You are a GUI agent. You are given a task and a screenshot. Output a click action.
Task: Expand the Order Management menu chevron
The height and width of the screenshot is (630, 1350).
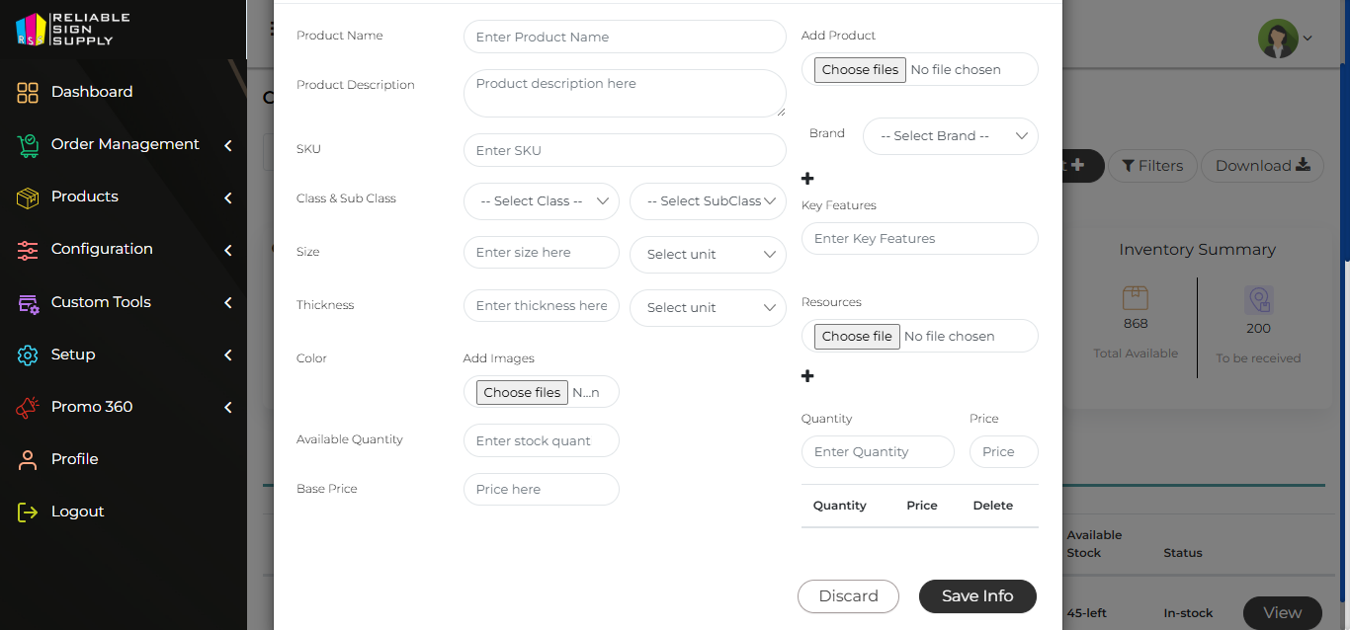(228, 145)
